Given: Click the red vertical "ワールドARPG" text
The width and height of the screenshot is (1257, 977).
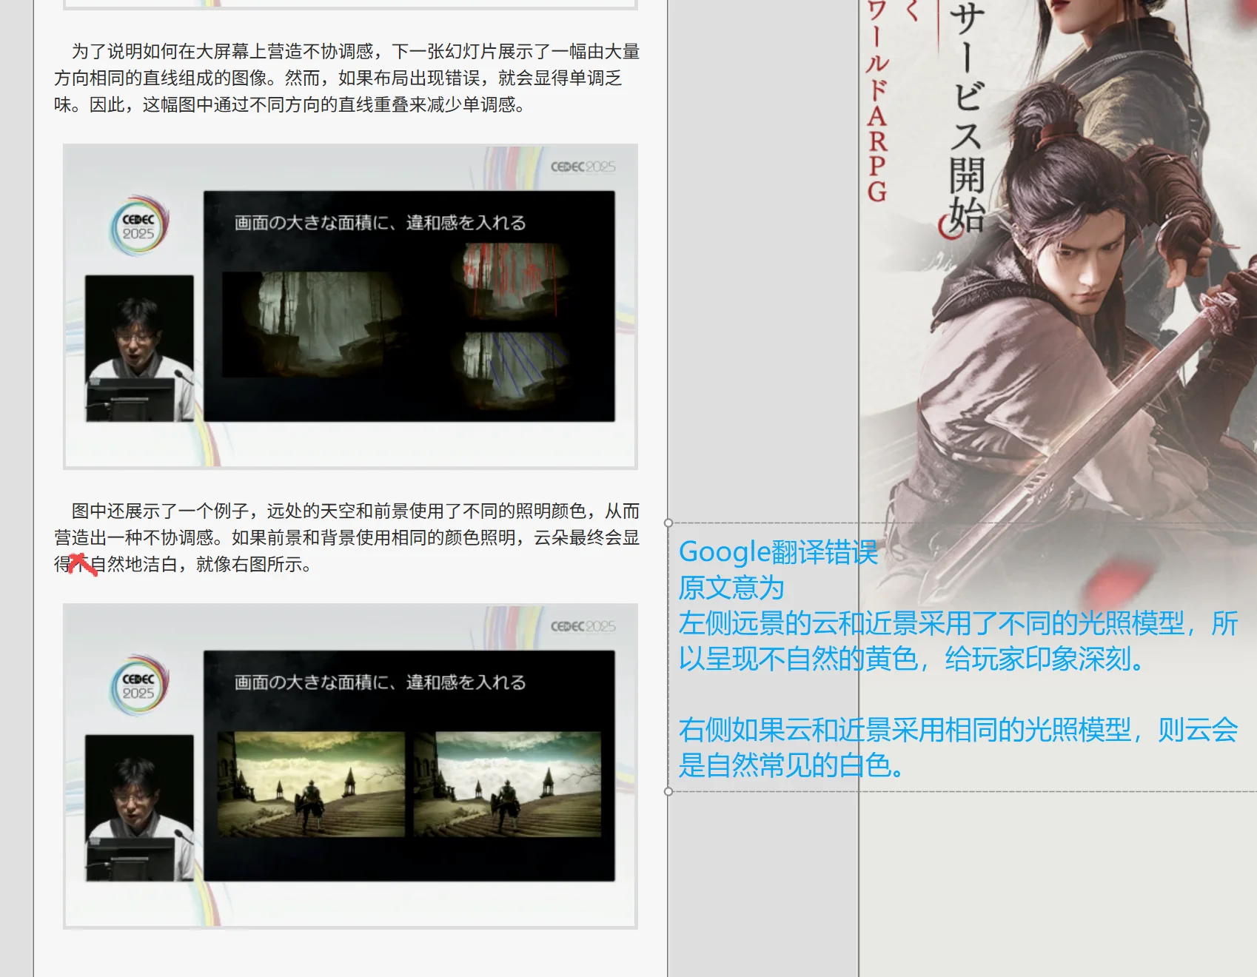Looking at the screenshot, I should [876, 104].
